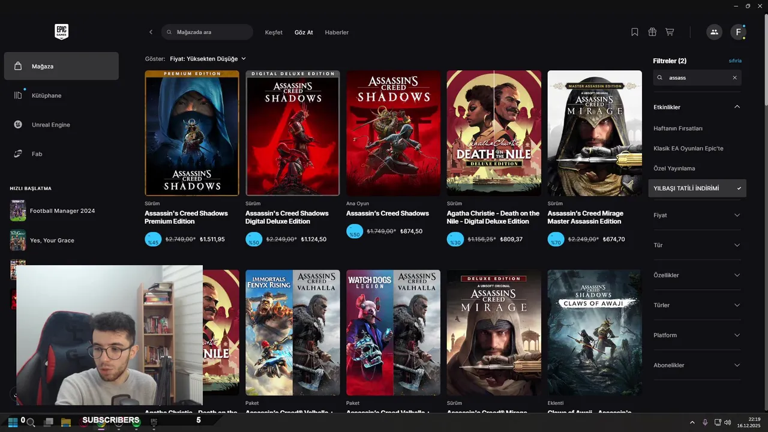Click the Unreal Engine sidebar icon
Viewport: 768px width, 432px height.
point(18,125)
